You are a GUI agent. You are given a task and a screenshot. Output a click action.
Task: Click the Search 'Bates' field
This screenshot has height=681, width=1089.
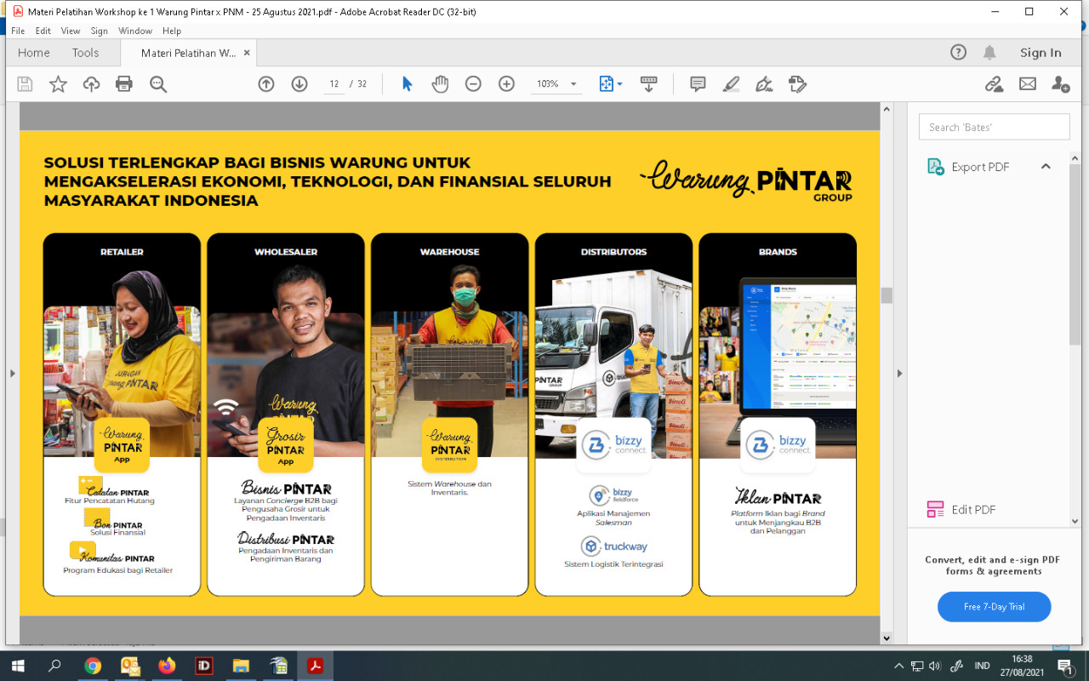[994, 127]
